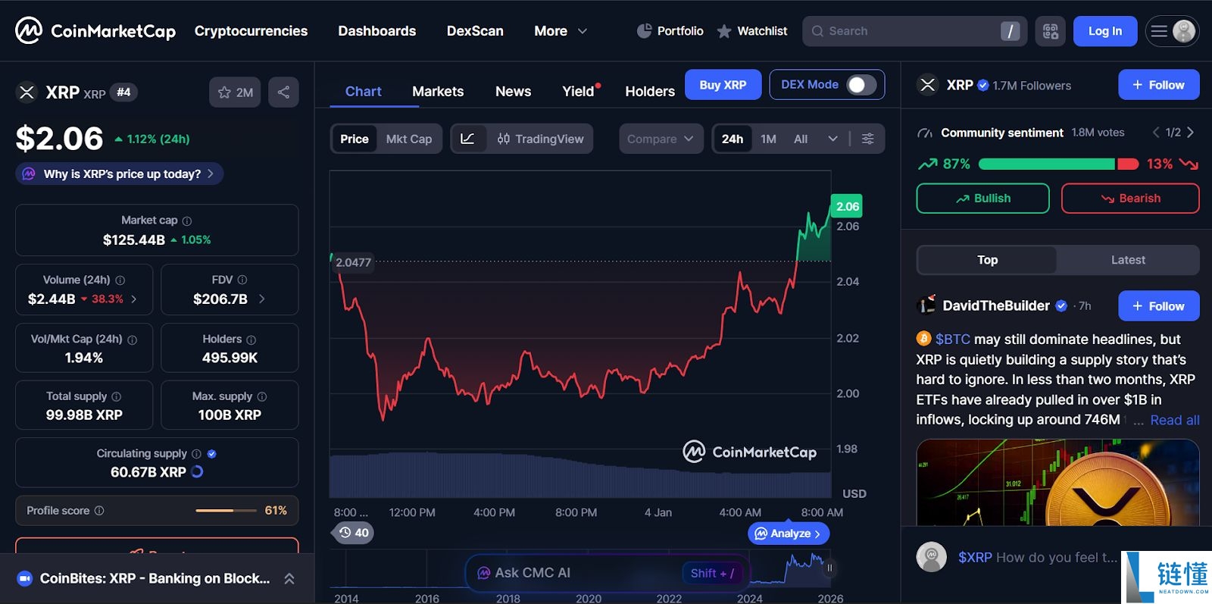This screenshot has width=1212, height=604.
Task: Set chart range to 24h
Action: pyautogui.click(x=733, y=139)
